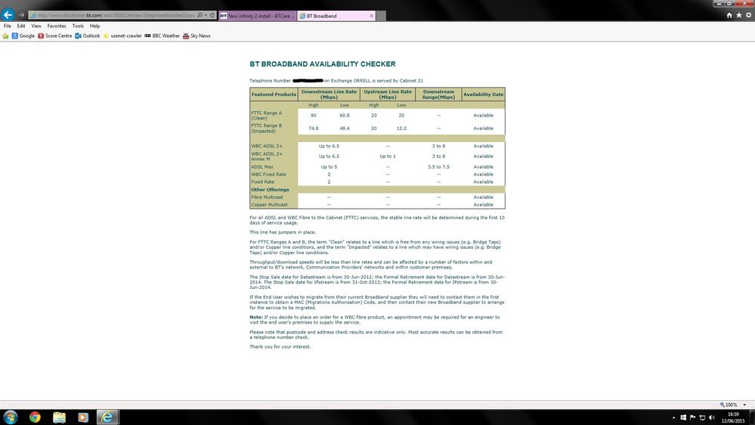Click the WBC Fixed Rate row label
This screenshot has height=425, width=755.
(x=269, y=175)
